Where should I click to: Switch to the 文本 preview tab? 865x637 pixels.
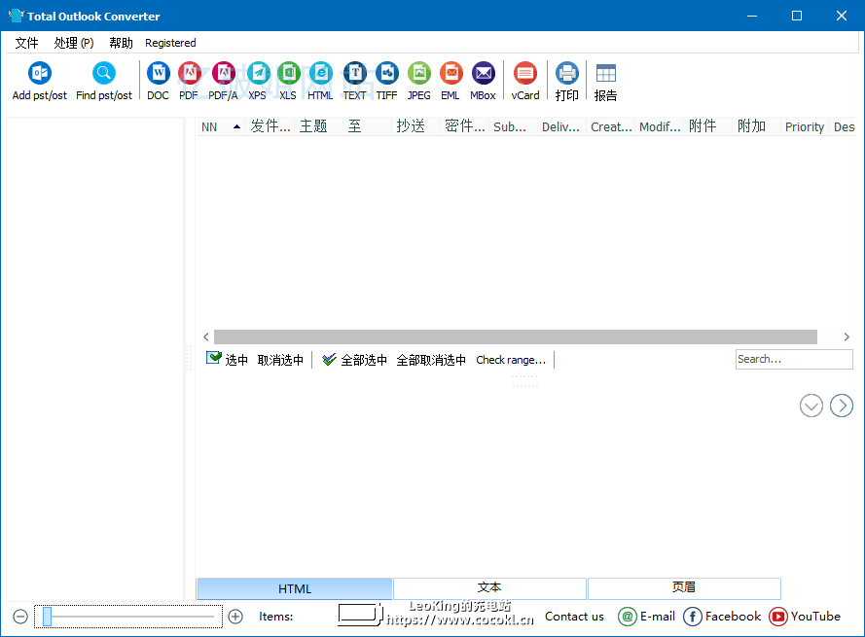(489, 588)
